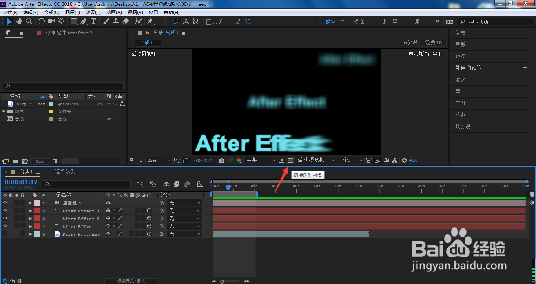This screenshot has height=284, width=536.
Task: Click the choose grid and guide options icon
Action: [x=177, y=160]
